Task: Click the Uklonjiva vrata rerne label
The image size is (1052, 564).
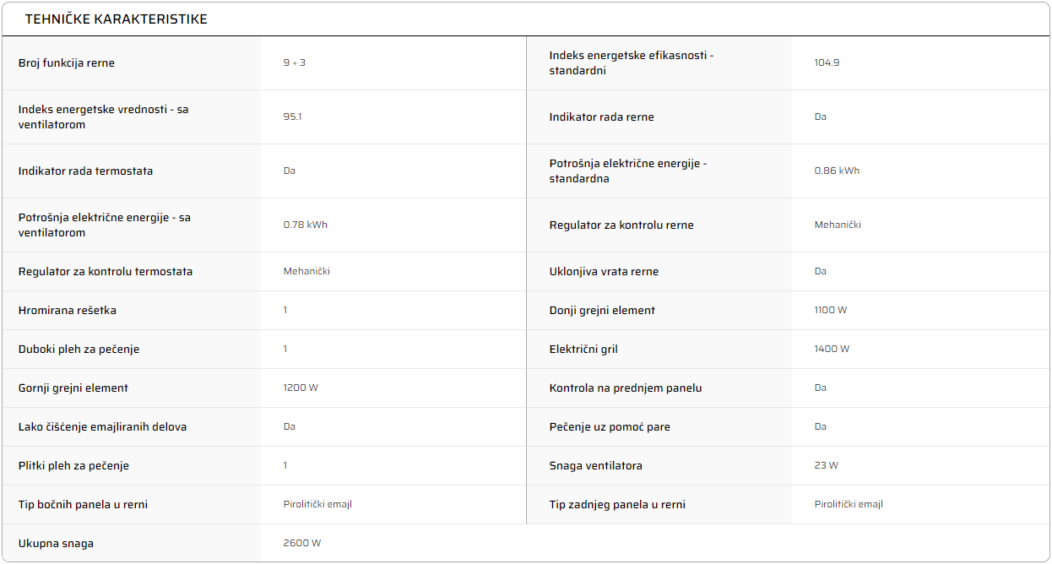Action: click(604, 272)
